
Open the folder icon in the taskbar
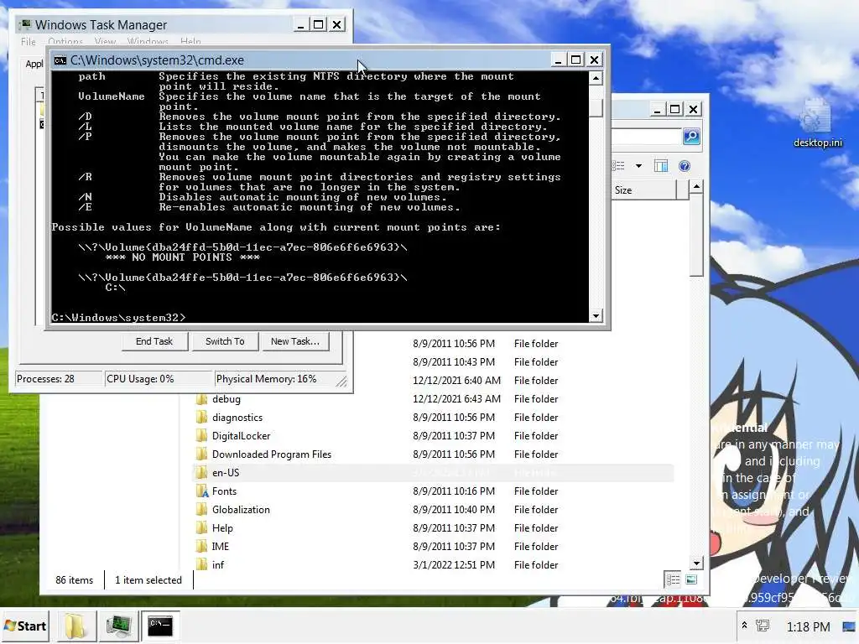(x=75, y=626)
